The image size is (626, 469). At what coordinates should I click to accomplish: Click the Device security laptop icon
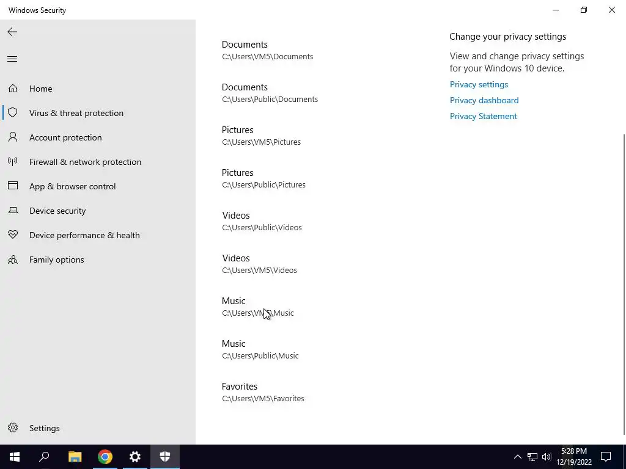pos(13,210)
